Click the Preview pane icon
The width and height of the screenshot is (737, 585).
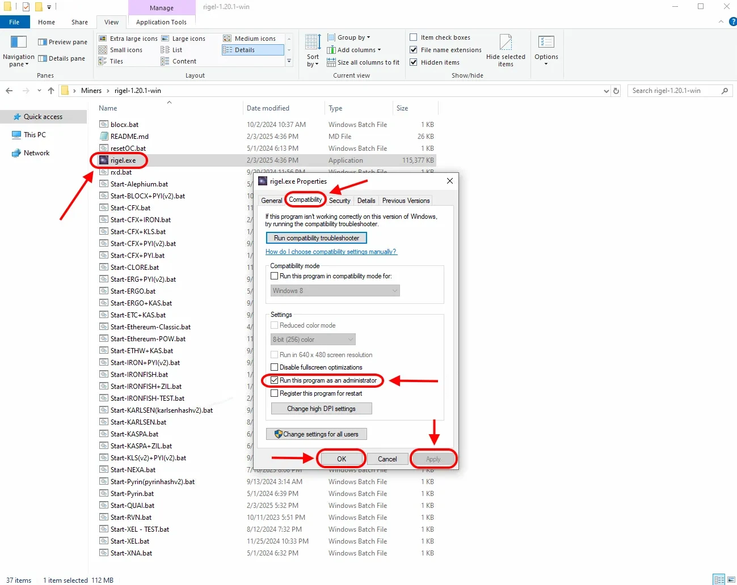[43, 42]
